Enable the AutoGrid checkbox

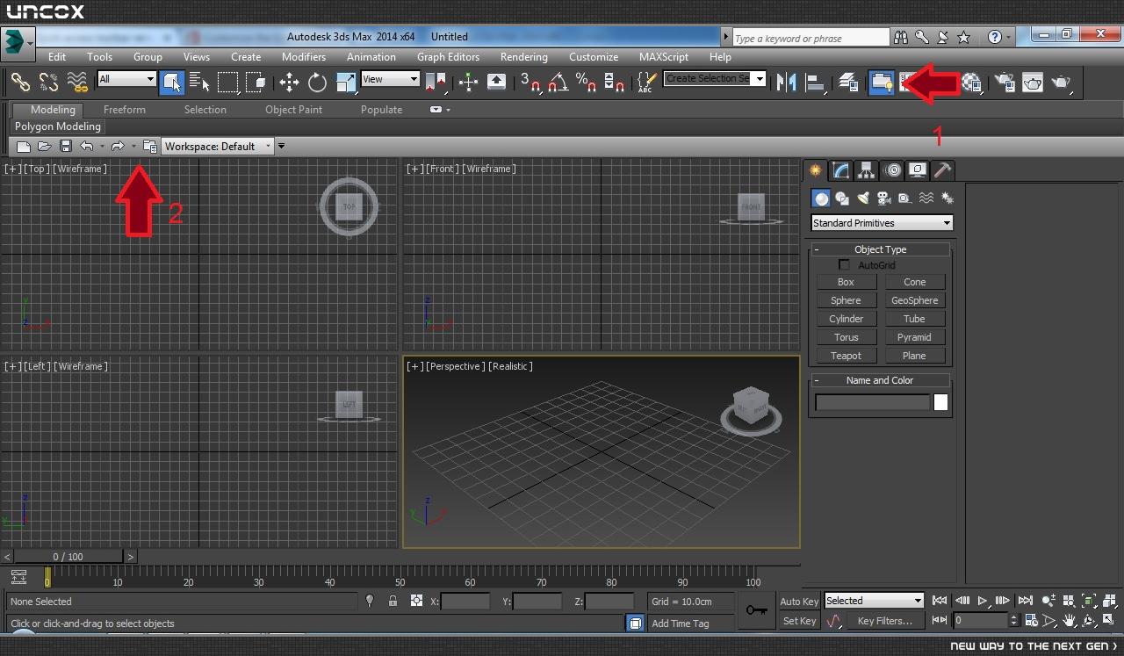click(x=845, y=265)
